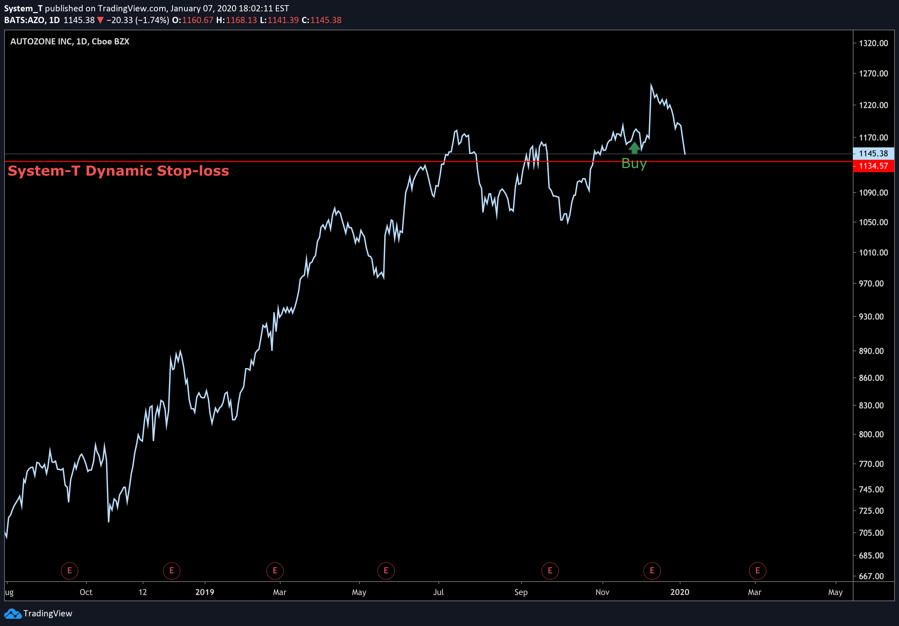This screenshot has height=626, width=899.
Task: Click the red 1134.57 stop-loss price label
Action: coord(873,166)
